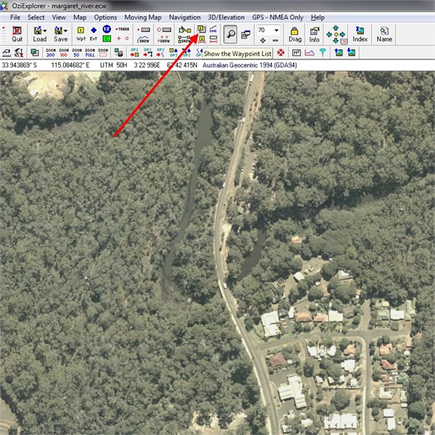Click the ZOOM rectangle window button
435x435 pixels.
(x=103, y=52)
